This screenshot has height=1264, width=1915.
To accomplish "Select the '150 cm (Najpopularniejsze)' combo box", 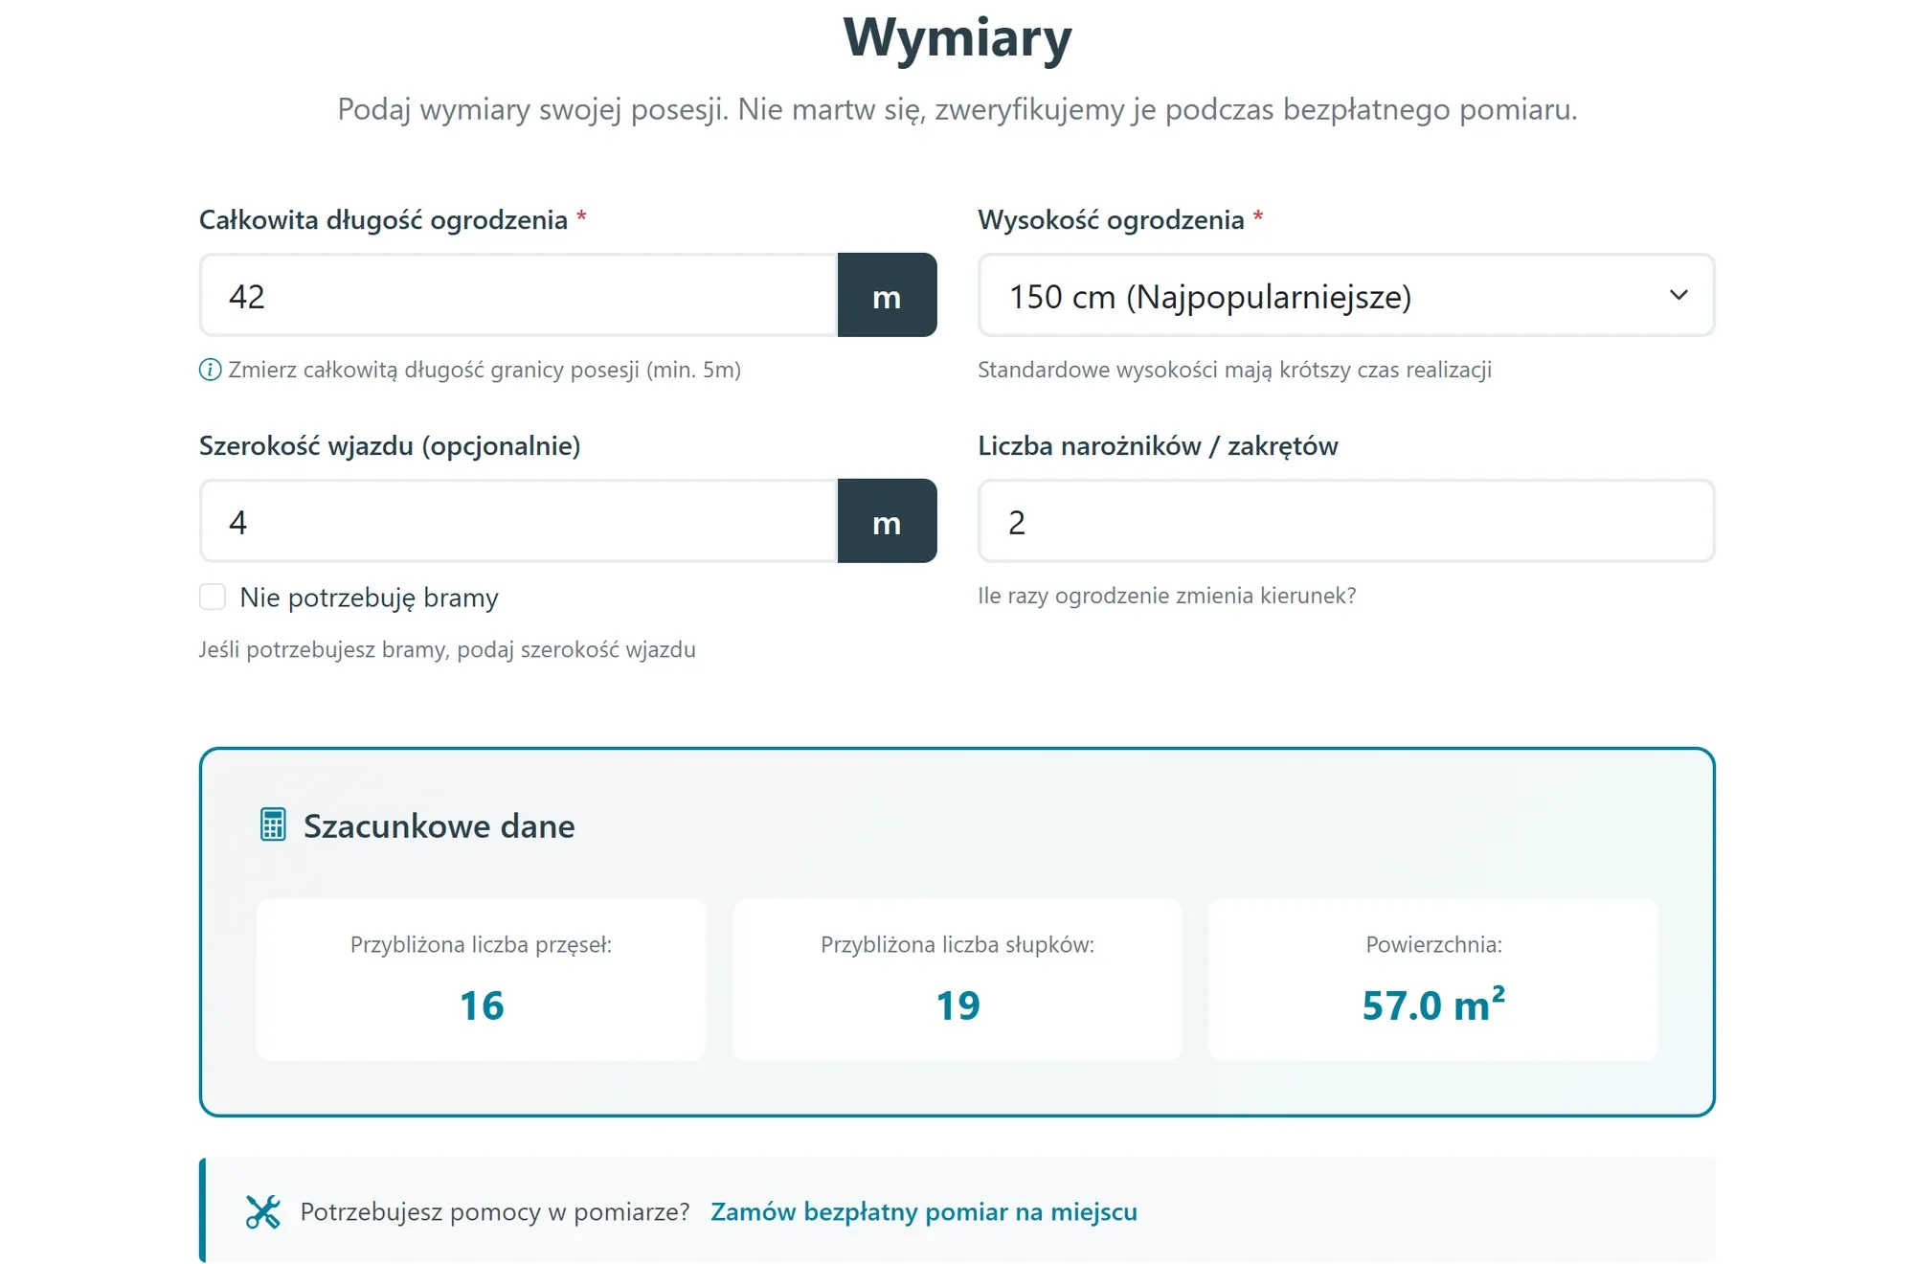I will click(x=1346, y=295).
